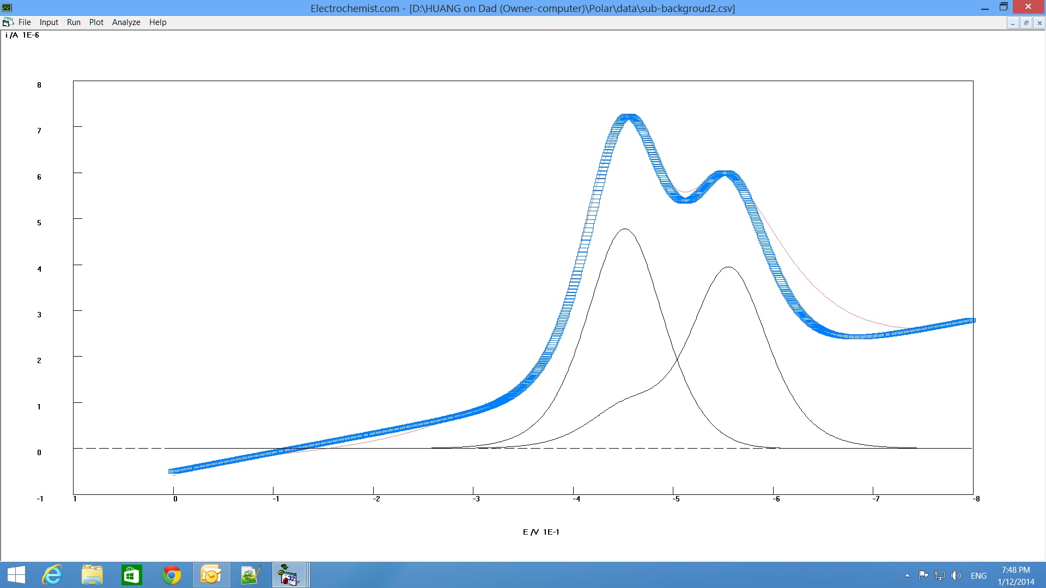Click the document icon beside the File menu
Image resolution: width=1046 pixels, height=588 pixels.
[x=8, y=22]
